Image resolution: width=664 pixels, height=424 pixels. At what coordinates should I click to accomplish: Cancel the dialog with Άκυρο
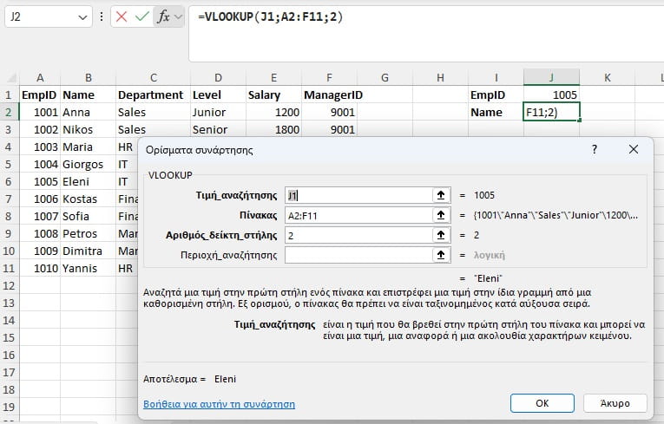click(615, 403)
